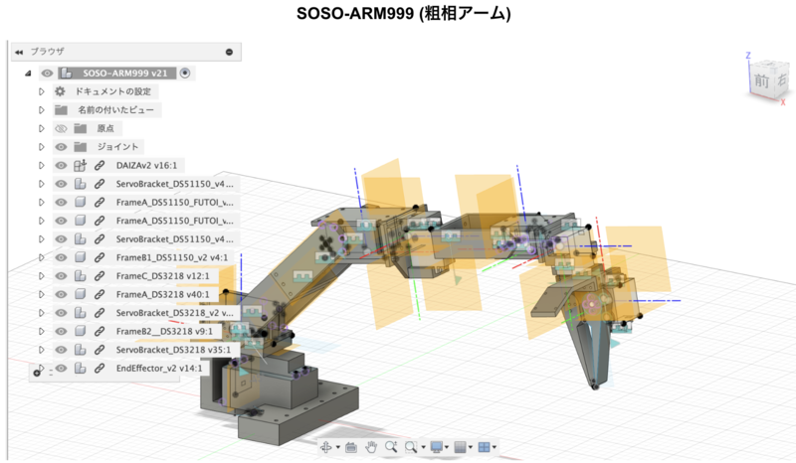Click the plus icon below the browser
Viewport: 796px width, 463px height.
(37, 373)
